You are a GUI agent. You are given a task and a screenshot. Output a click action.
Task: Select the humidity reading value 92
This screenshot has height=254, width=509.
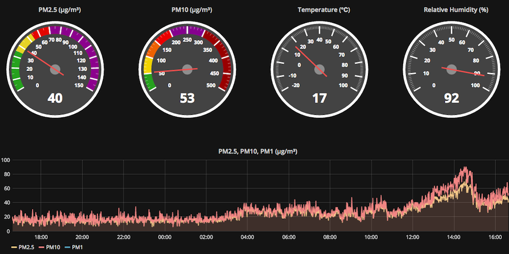tap(451, 98)
